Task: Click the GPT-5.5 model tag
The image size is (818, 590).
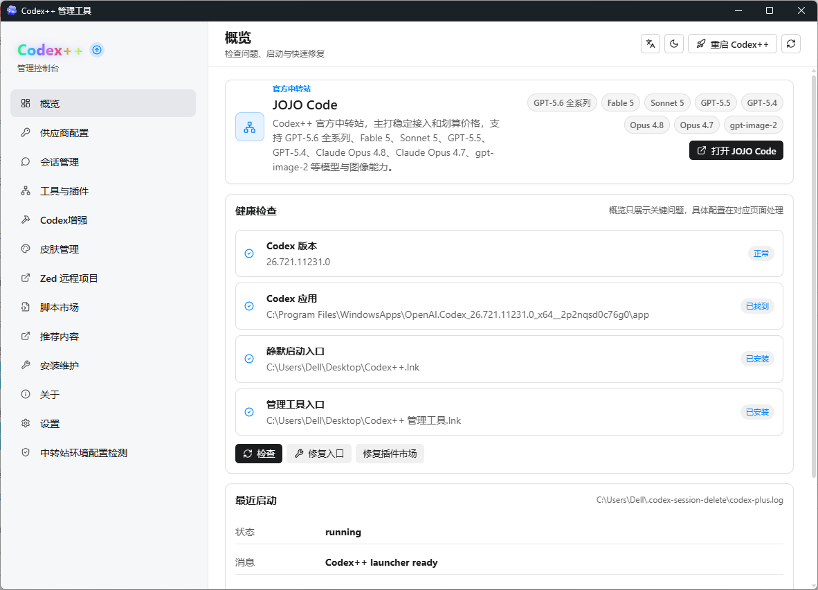Action: (716, 103)
